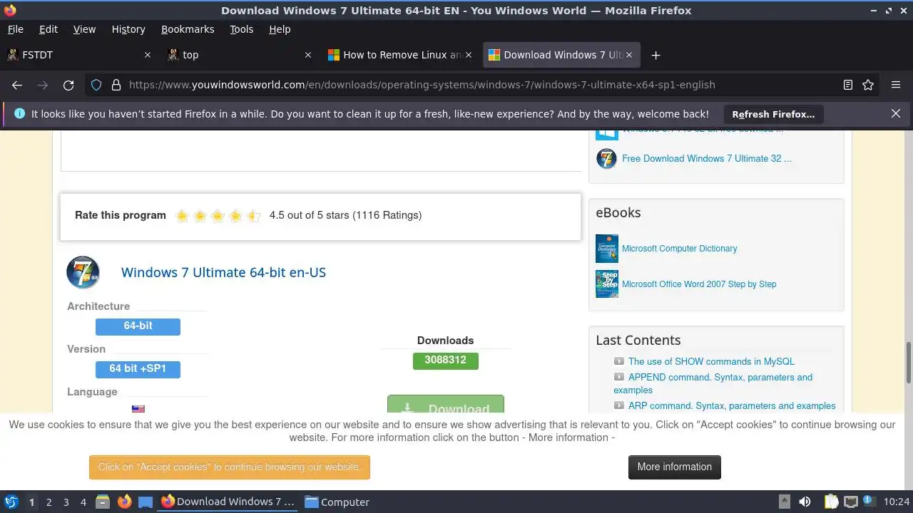Viewport: 913px width, 513px height.
Task: Click the Windows 7 icon in related list
Action: (606, 158)
